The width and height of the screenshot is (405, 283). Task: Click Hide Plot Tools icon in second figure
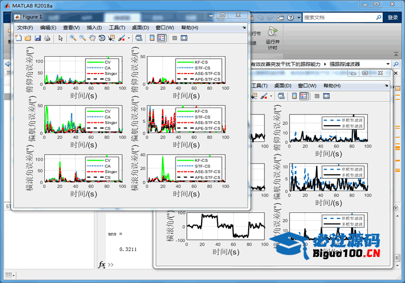coord(317,96)
